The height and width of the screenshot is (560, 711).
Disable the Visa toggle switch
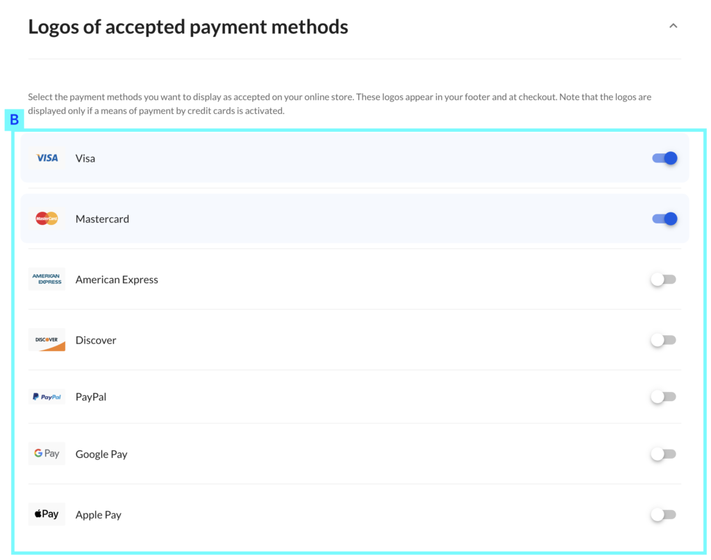664,158
